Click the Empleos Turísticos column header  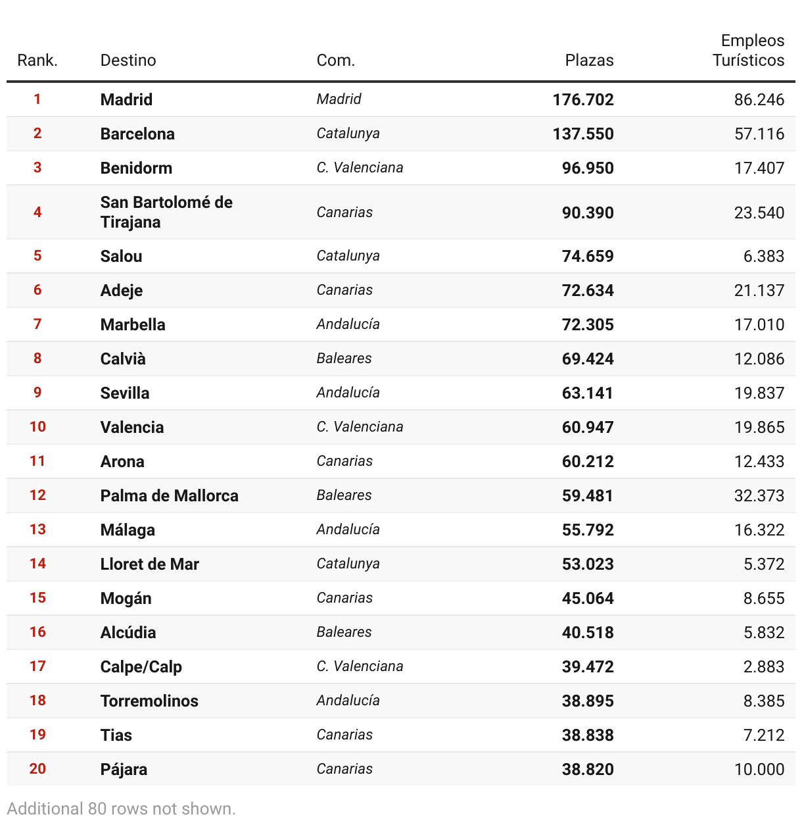[749, 51]
